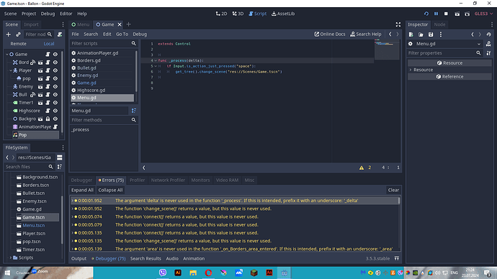This screenshot has width=497, height=279.
Task: Toggle Highscore node visibility eye
Action: click(x=55, y=111)
